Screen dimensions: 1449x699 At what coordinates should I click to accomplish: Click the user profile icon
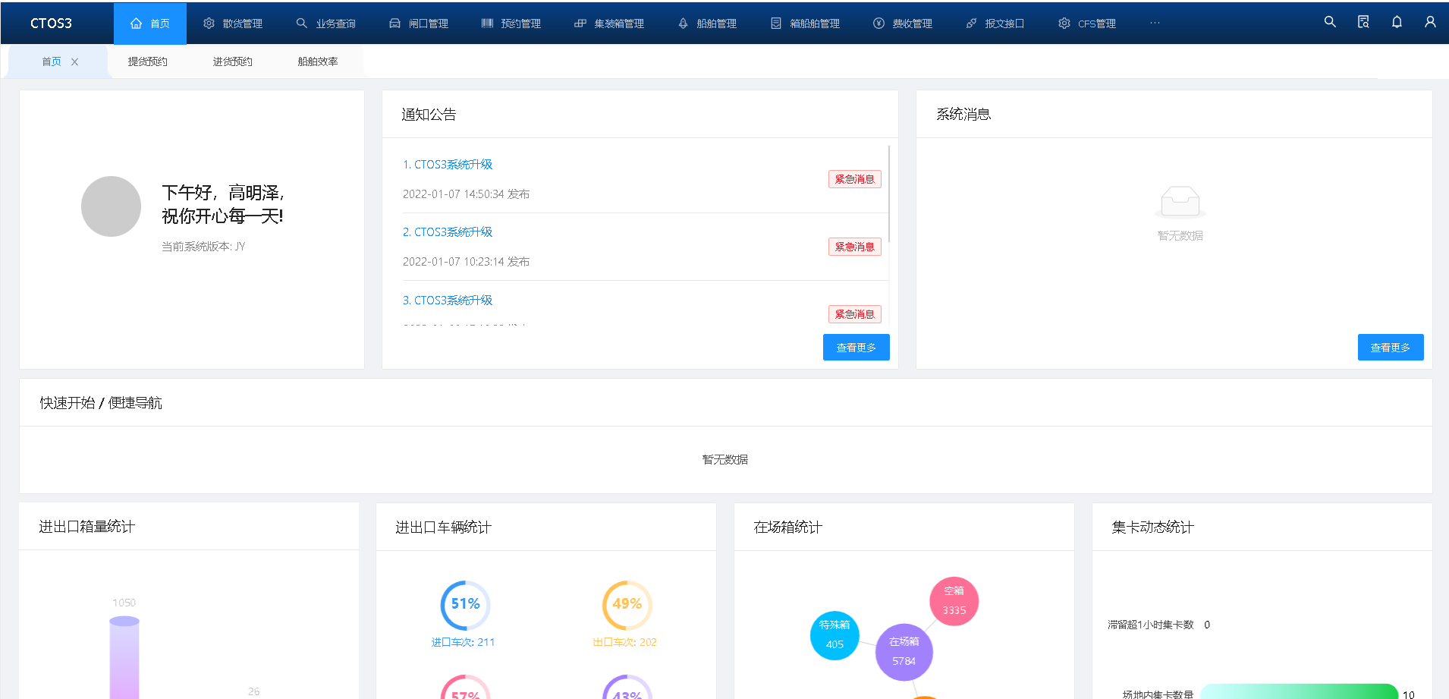tap(1430, 22)
